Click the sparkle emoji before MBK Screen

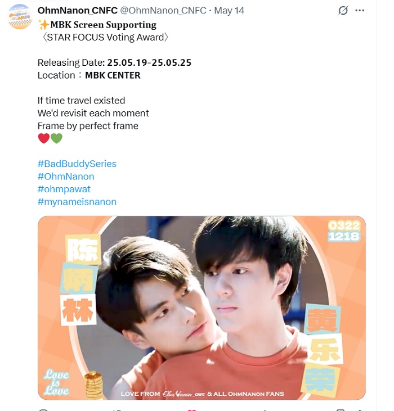tap(43, 25)
